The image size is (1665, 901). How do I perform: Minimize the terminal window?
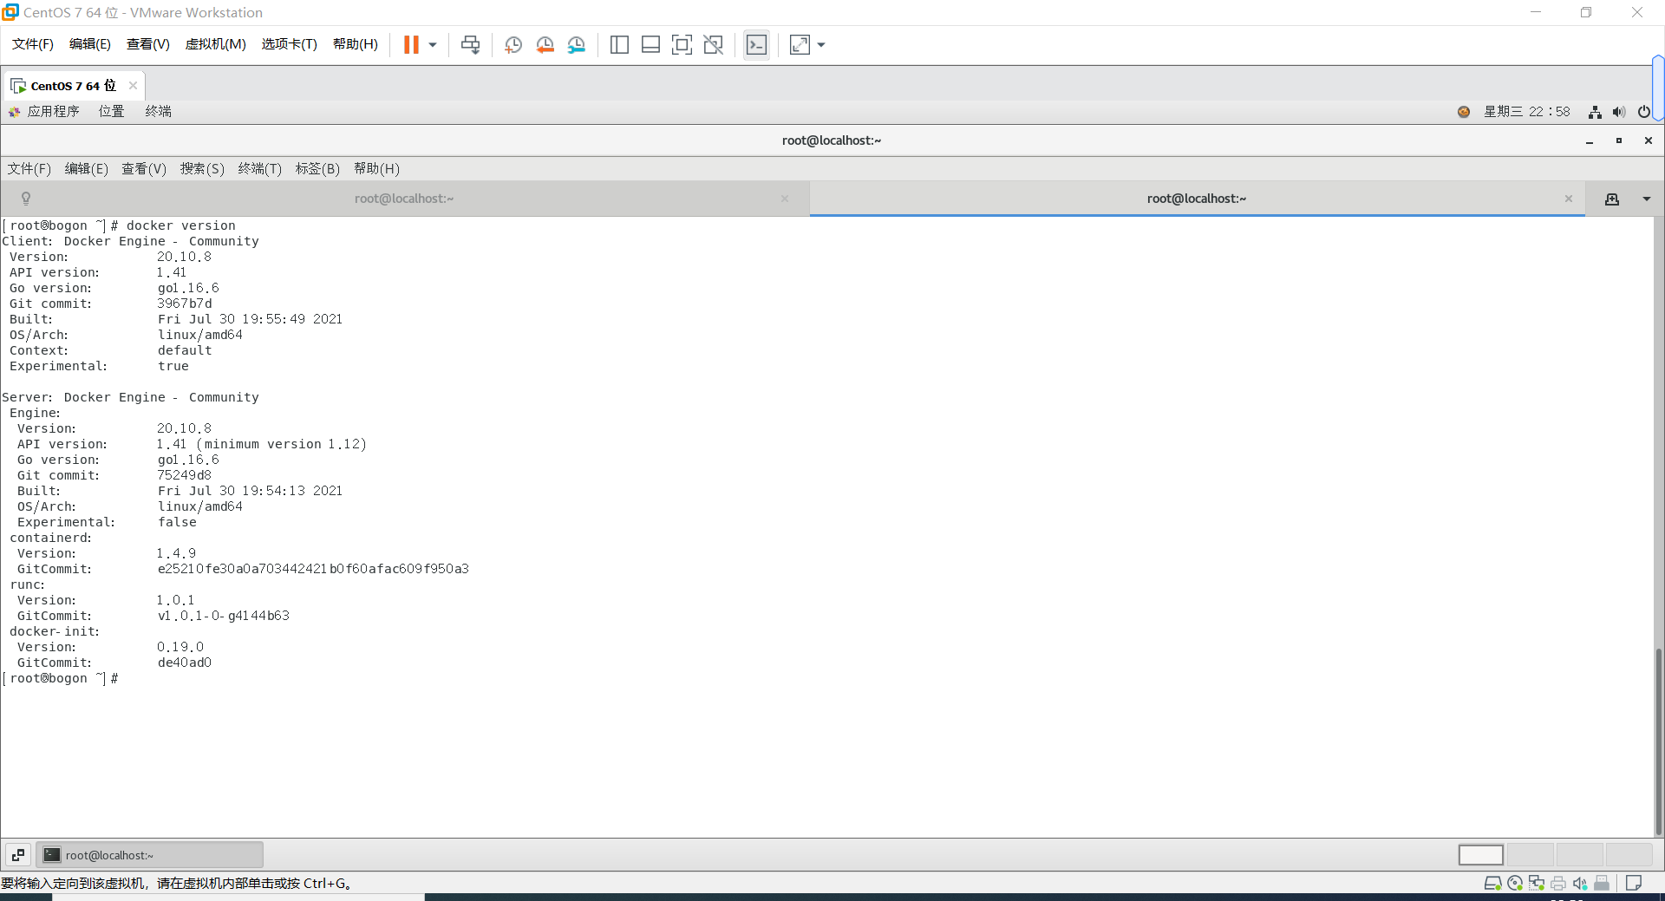point(1590,140)
